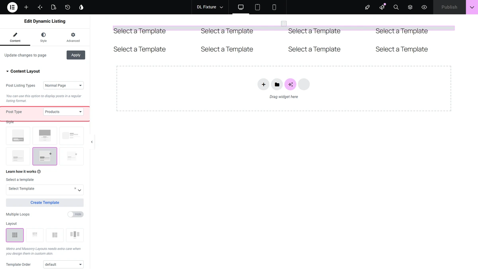Open the History clock icon
This screenshot has height=269, width=478.
tap(68, 7)
